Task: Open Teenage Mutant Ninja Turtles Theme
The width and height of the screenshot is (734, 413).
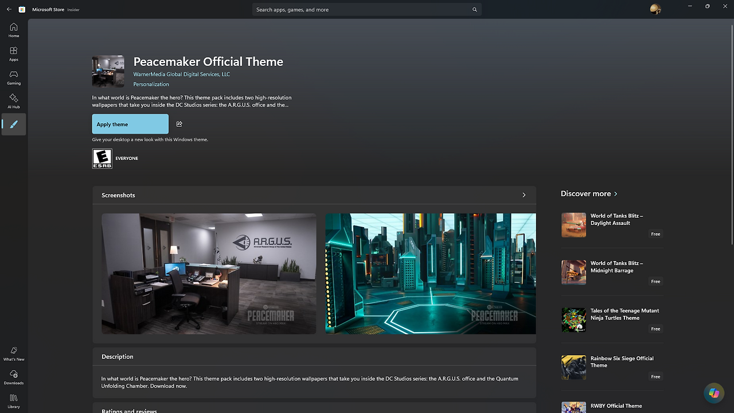Action: [612, 320]
